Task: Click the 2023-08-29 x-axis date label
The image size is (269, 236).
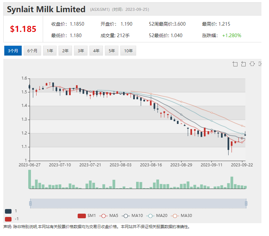Action: 181,165
